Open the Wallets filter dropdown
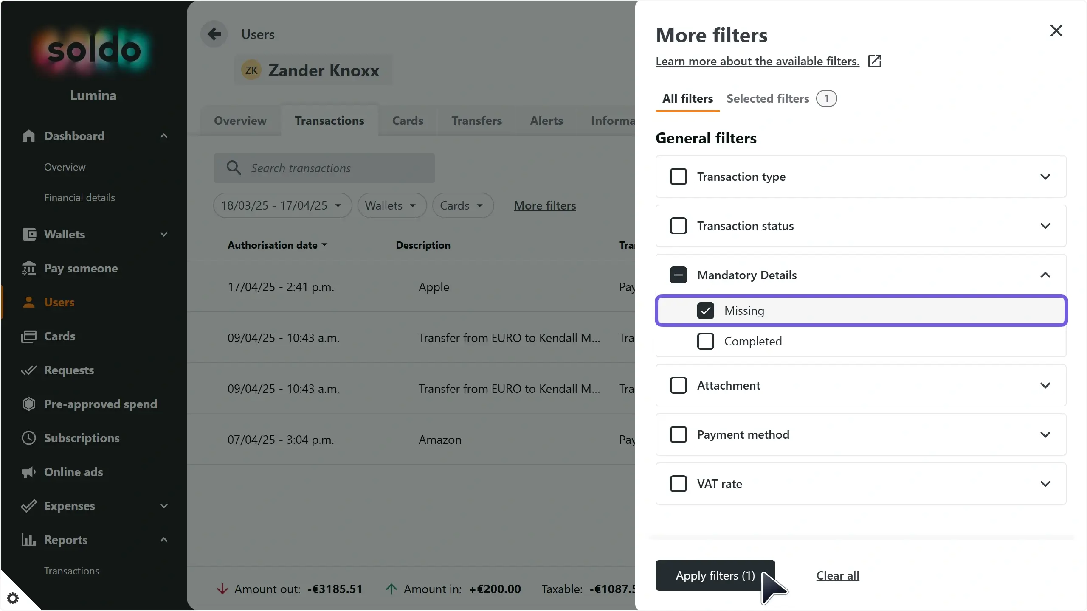 (x=392, y=205)
